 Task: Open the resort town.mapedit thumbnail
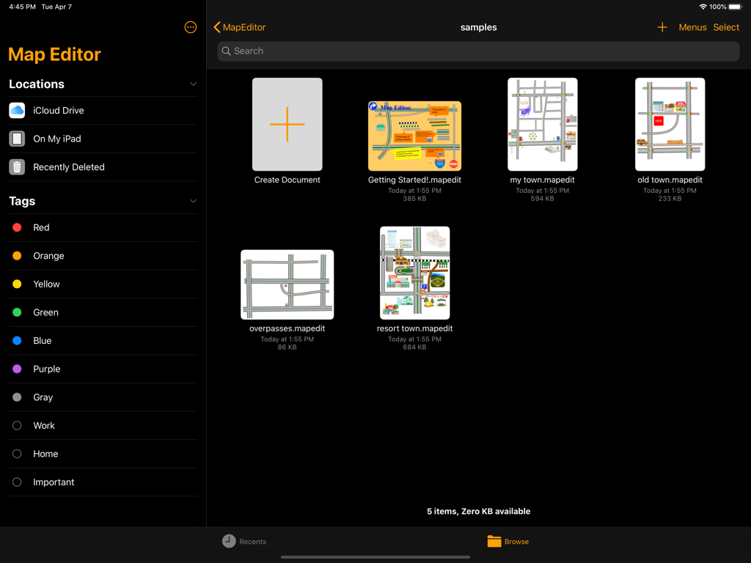pos(414,273)
